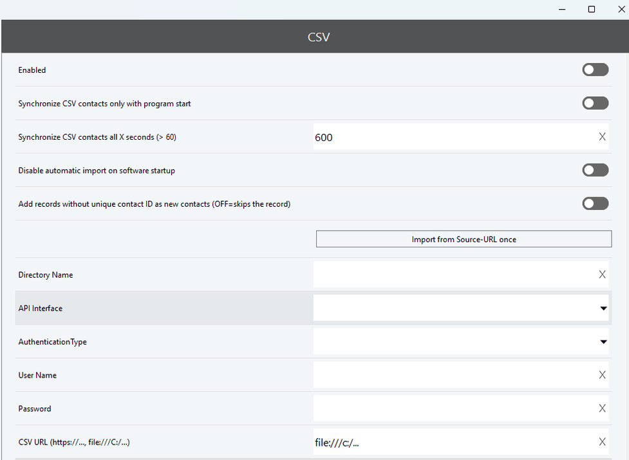Clear the User Name field with X

[602, 375]
